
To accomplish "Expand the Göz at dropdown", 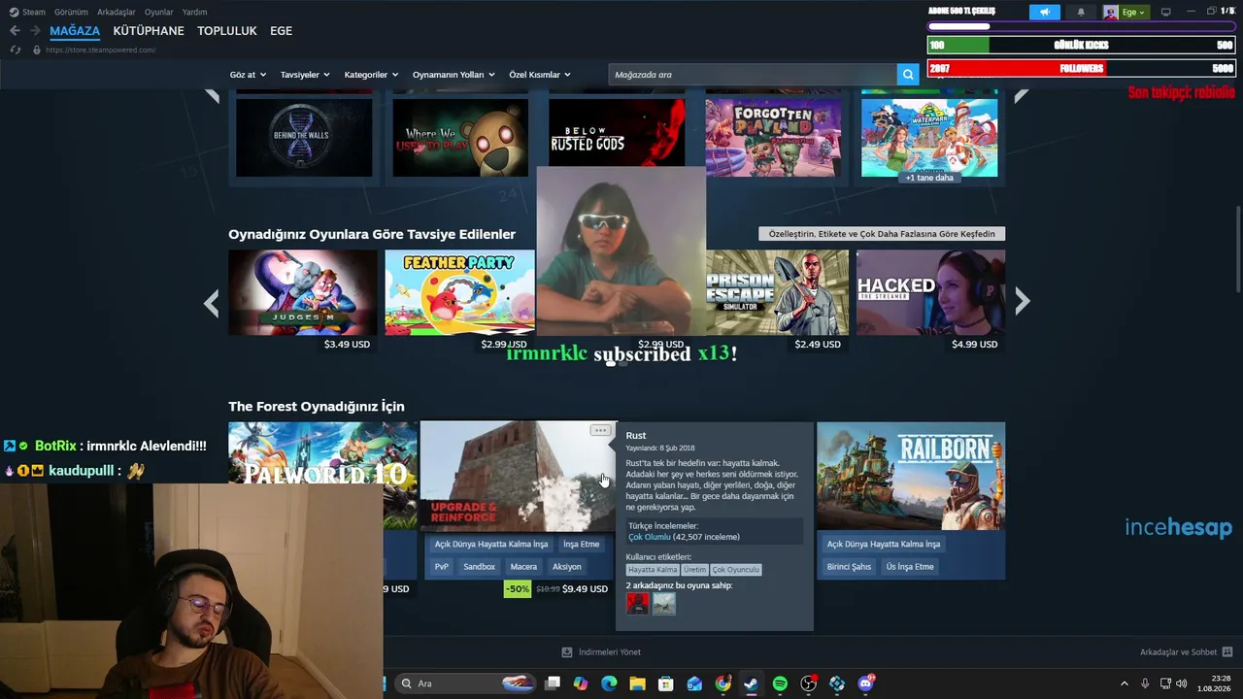I will click(x=248, y=75).
